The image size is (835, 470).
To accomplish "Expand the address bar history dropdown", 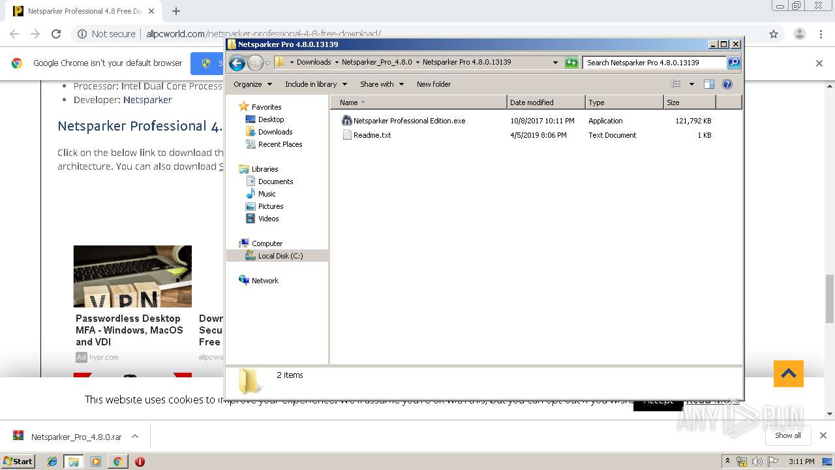I will (555, 63).
